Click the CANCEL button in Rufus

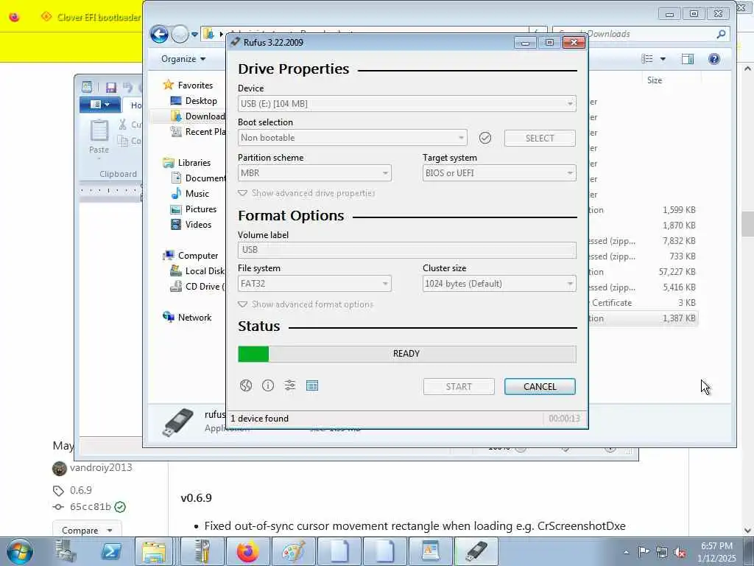540,386
